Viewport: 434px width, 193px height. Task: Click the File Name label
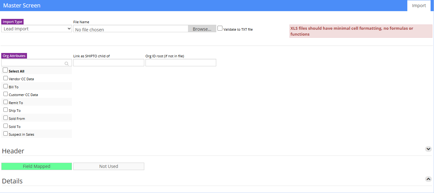coord(81,22)
